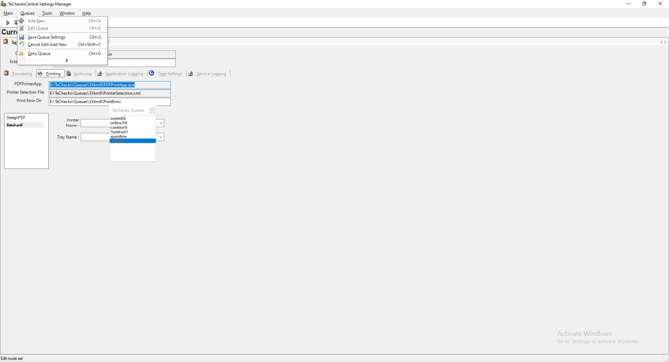Close the TeChecksCentral Settings Manager window
The image size is (669, 362).
660,4
